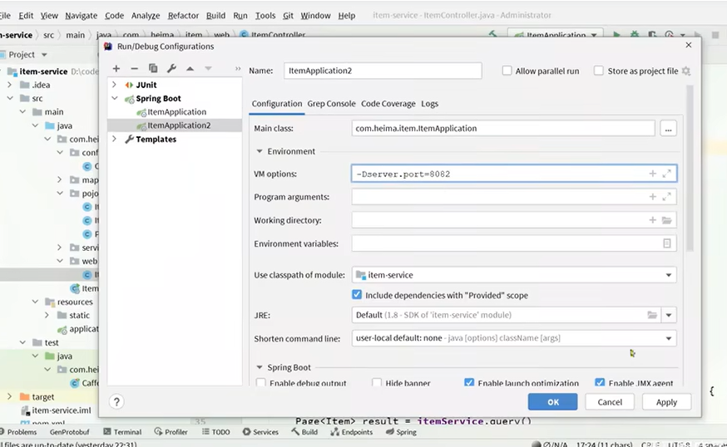Expand the Templates node
This screenshot has width=727, height=447.
coord(114,139)
